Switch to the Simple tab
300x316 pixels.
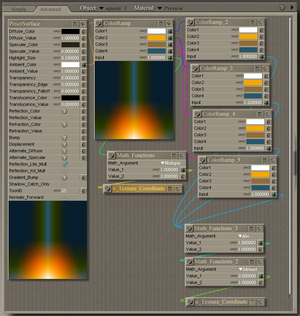(x=19, y=9)
